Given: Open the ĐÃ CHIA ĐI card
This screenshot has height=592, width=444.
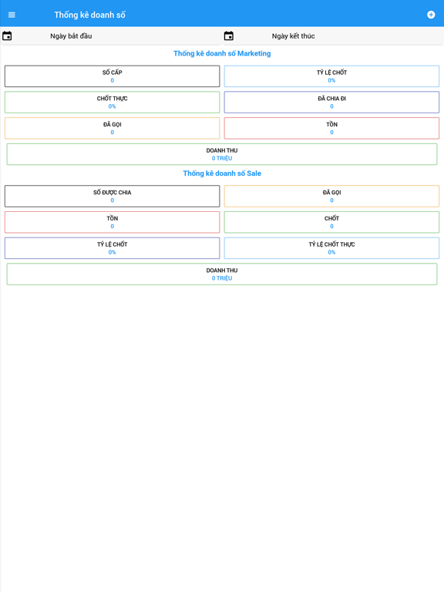Looking at the screenshot, I should [x=332, y=103].
